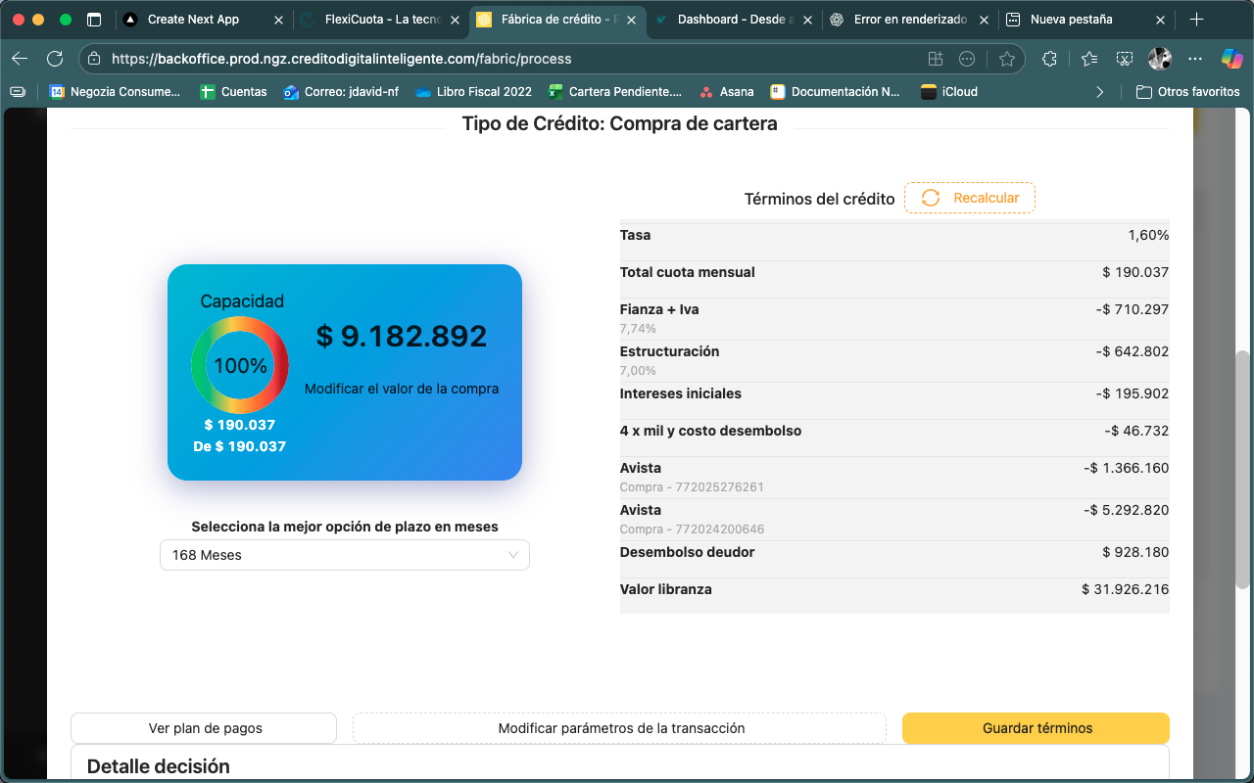Open the Favorites list icon

click(1090, 59)
